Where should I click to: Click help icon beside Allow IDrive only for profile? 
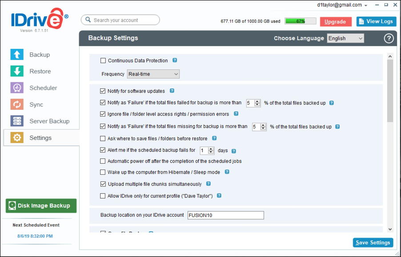pos(219,196)
